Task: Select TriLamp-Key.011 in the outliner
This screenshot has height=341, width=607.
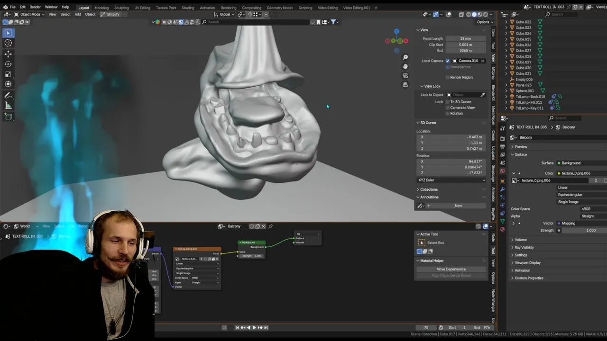Action: [529, 108]
